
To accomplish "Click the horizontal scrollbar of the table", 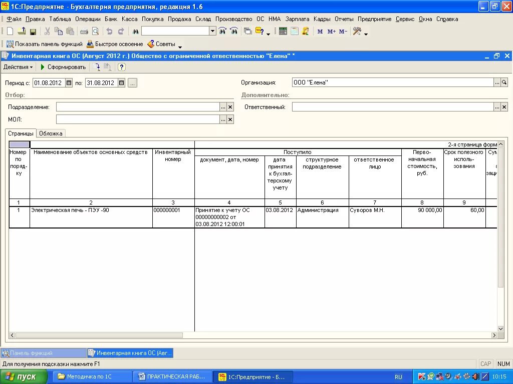I will (99, 335).
